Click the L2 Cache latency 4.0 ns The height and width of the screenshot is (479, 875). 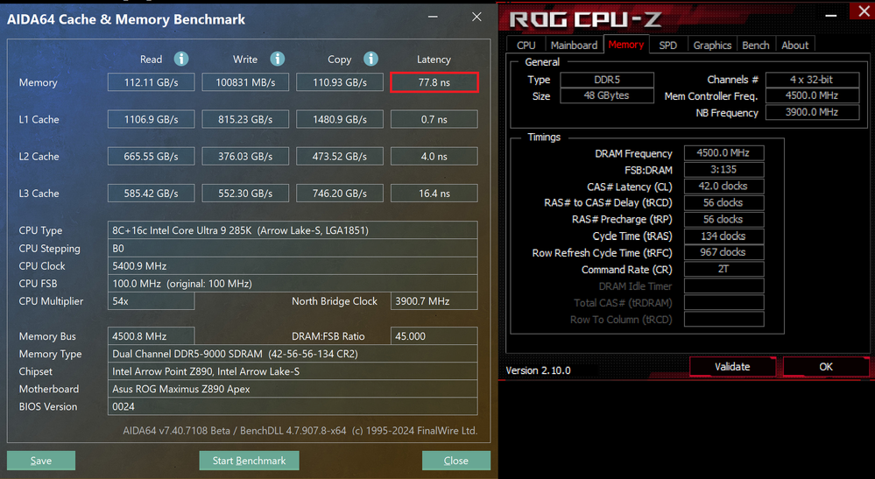434,156
